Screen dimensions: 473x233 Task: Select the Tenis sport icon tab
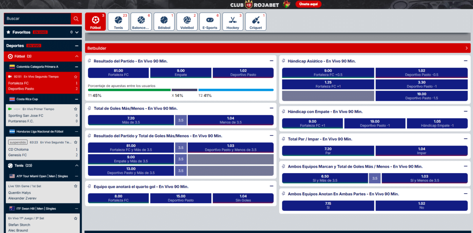[118, 22]
